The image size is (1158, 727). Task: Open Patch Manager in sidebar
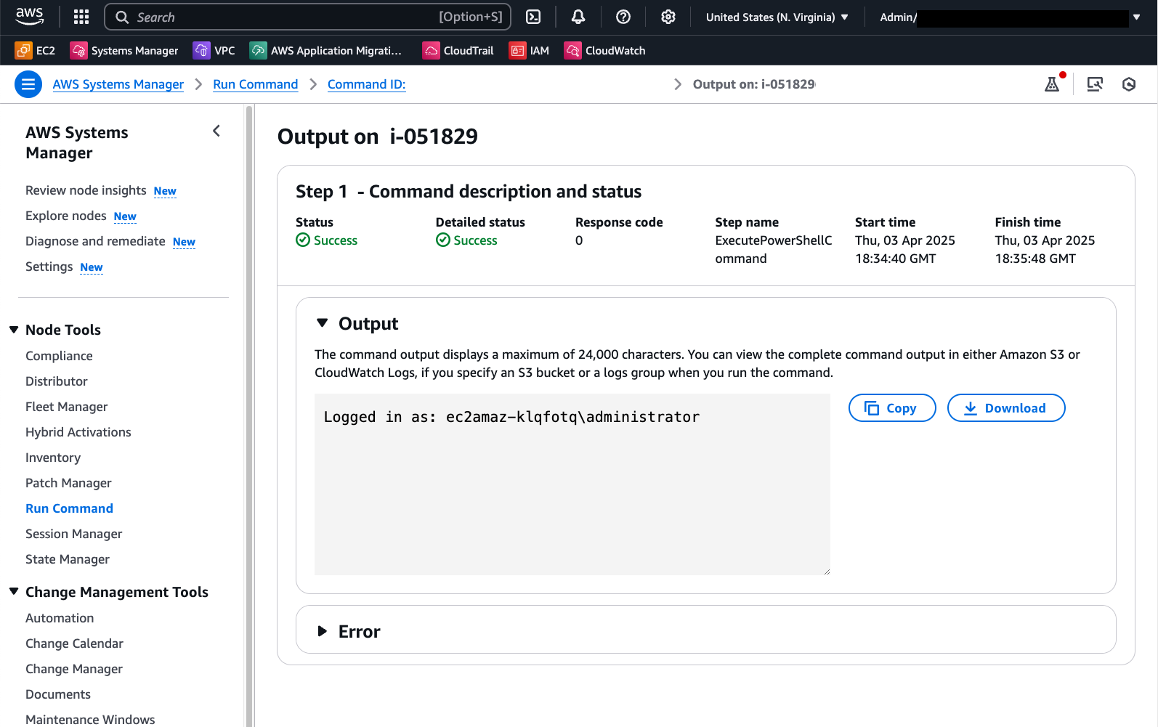68,483
